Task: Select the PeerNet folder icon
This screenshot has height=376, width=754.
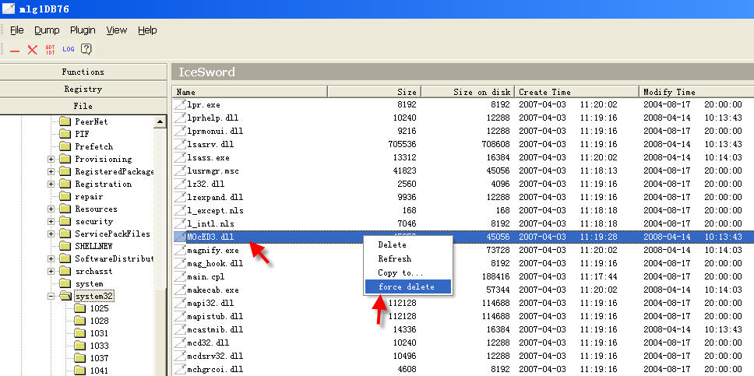Action: click(x=65, y=121)
